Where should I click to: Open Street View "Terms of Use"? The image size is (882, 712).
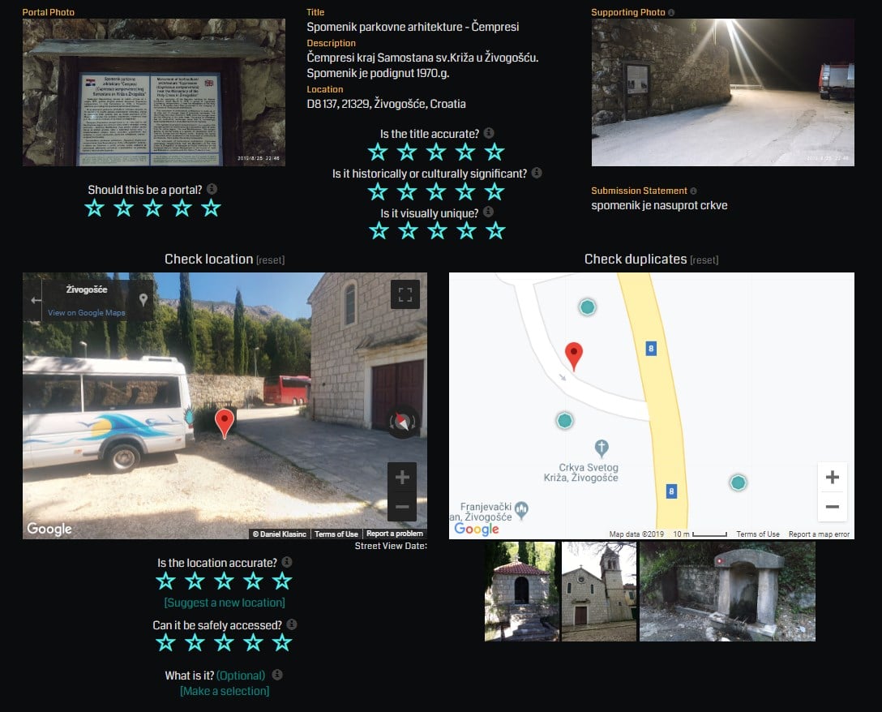336,534
